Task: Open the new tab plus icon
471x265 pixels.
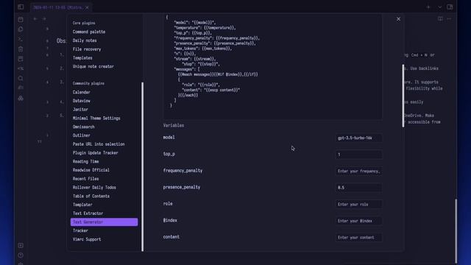Action: point(428,7)
